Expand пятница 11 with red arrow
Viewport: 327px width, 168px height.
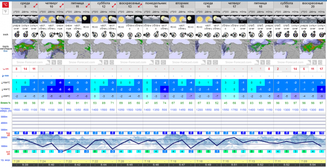coord(88,6)
